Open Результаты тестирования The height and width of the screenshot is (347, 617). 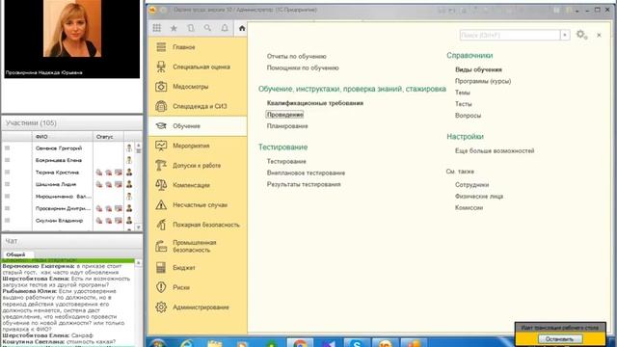coord(304,184)
